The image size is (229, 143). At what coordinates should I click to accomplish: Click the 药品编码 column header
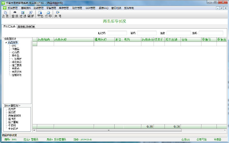click(45, 40)
